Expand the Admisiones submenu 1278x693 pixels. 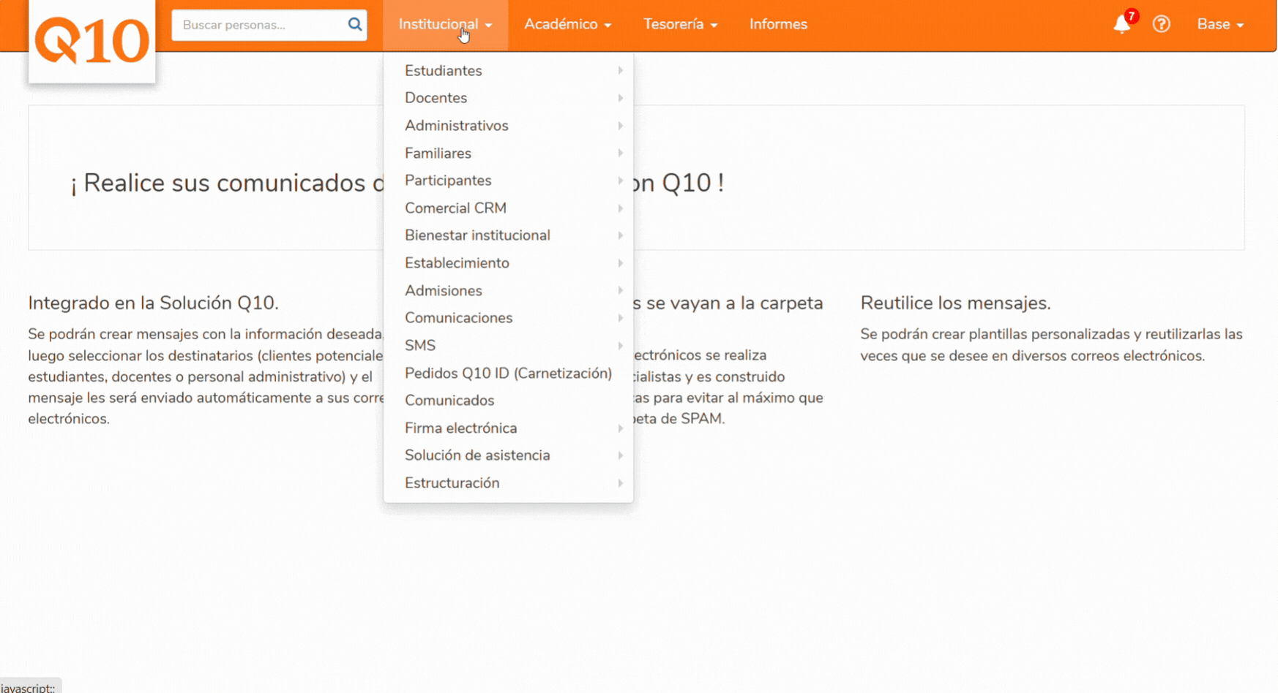coord(508,291)
